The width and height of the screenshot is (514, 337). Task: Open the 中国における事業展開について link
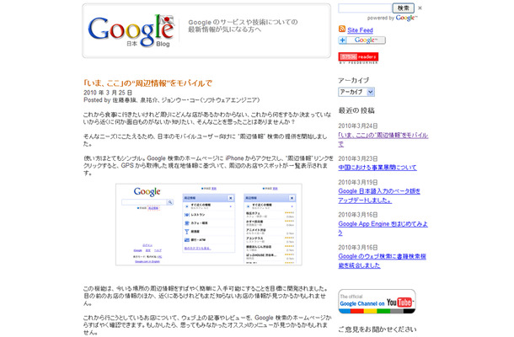point(377,168)
